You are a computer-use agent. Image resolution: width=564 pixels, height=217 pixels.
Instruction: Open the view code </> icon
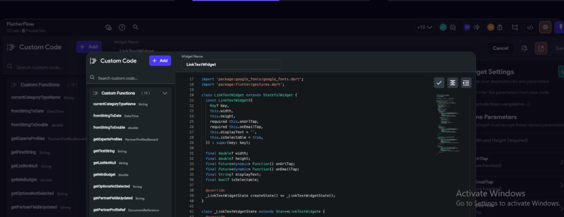tap(530, 28)
